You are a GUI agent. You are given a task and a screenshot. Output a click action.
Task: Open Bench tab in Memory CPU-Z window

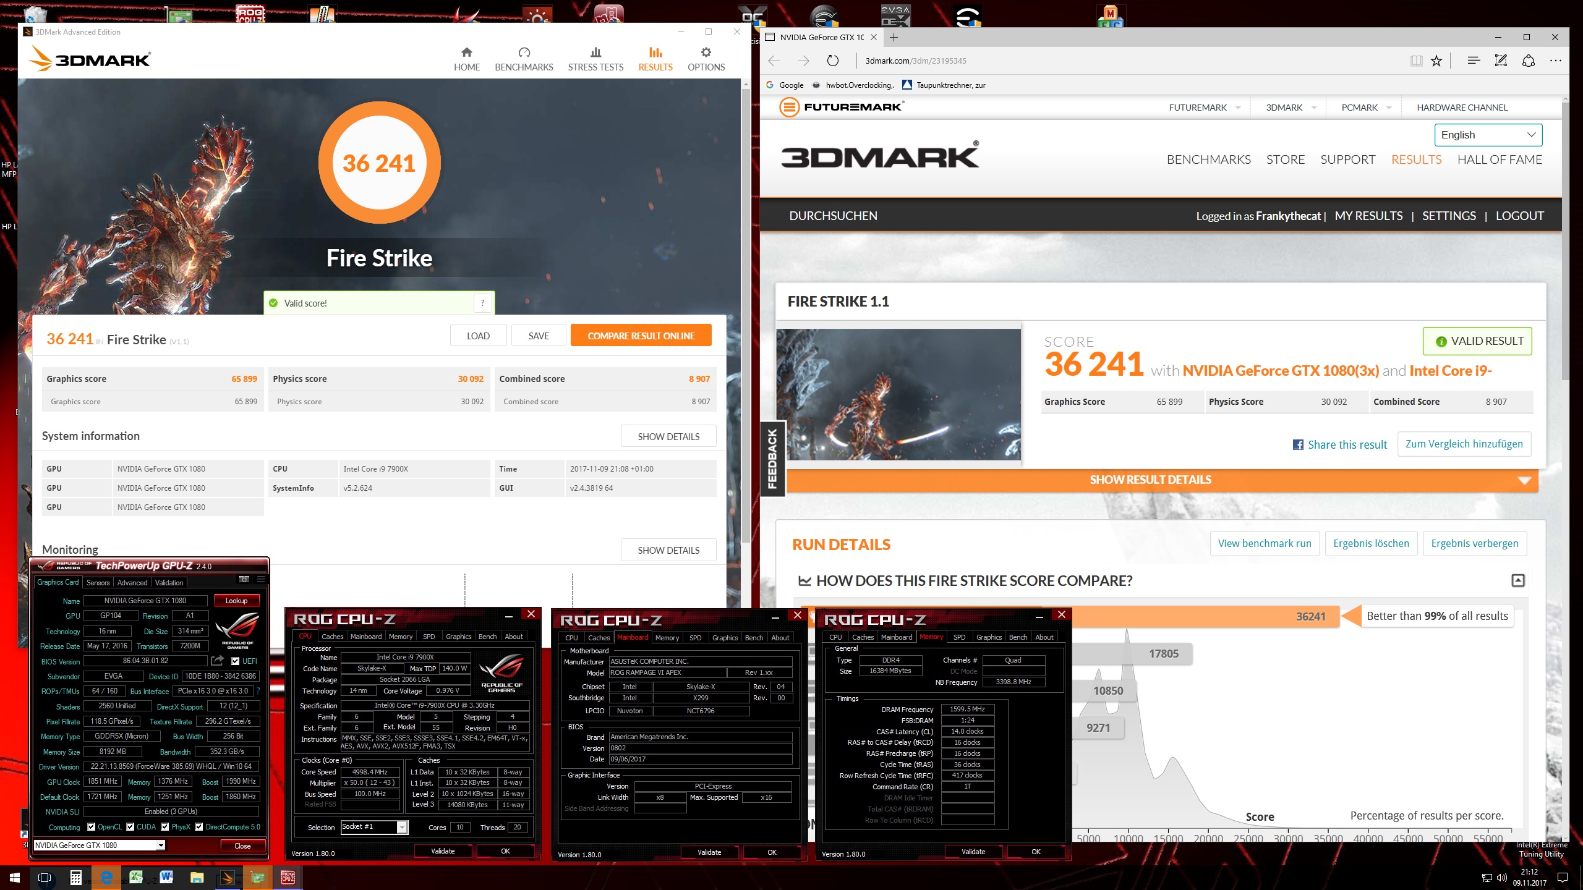(1018, 637)
